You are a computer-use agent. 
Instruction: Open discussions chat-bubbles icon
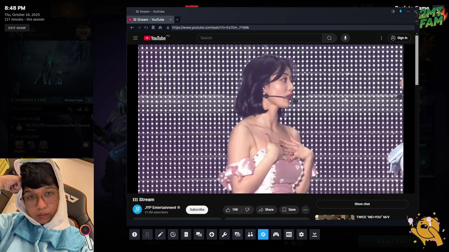[199, 234]
